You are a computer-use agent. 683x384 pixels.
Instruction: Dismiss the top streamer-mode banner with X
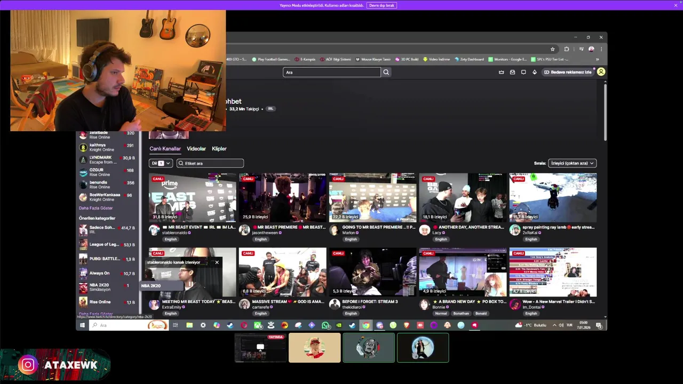[676, 5]
